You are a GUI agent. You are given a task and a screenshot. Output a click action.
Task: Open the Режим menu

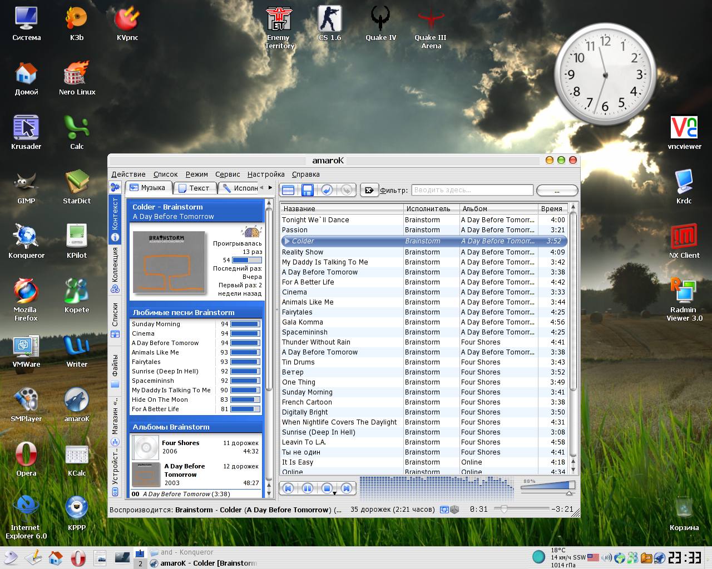(197, 174)
